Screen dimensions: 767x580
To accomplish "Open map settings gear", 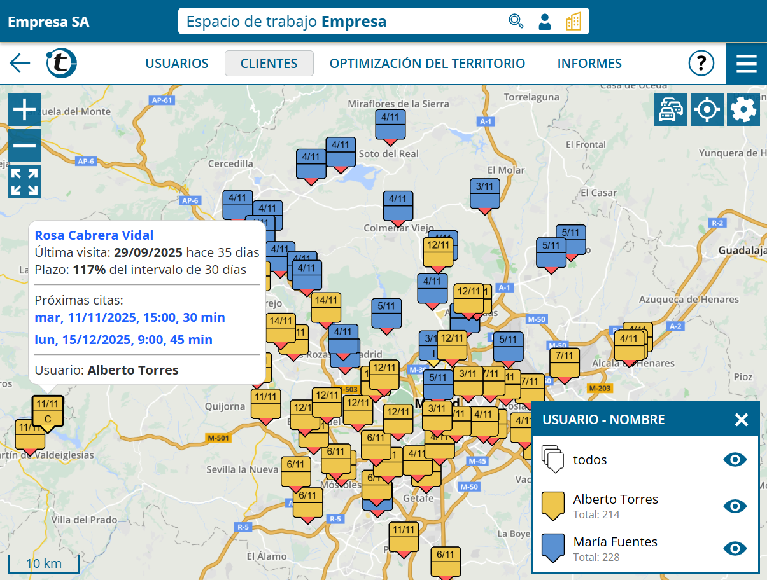I will tap(743, 109).
